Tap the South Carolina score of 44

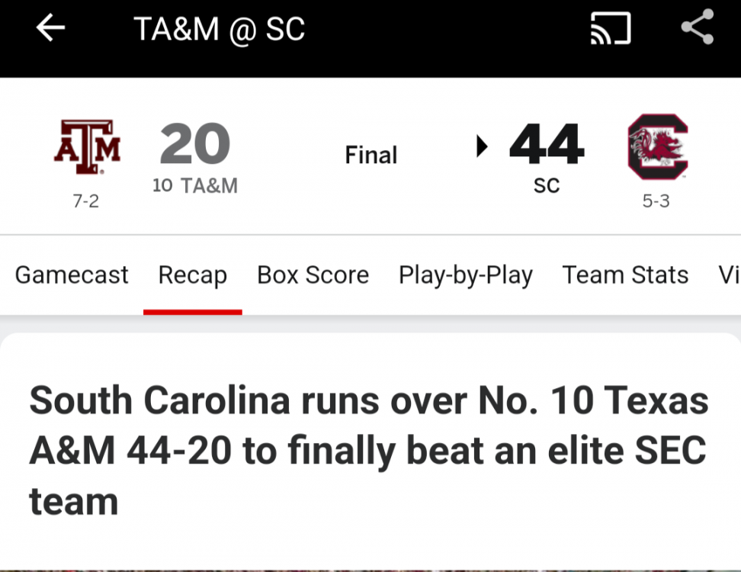(x=547, y=145)
